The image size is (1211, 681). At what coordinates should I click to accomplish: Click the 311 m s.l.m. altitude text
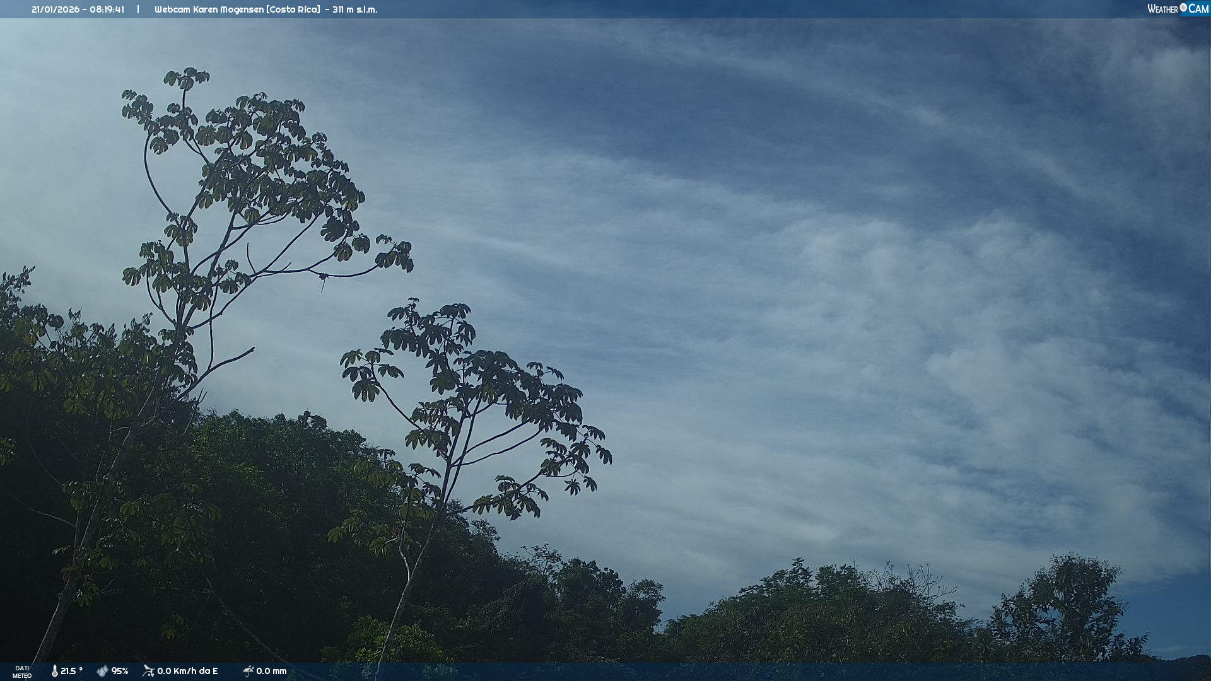point(355,9)
